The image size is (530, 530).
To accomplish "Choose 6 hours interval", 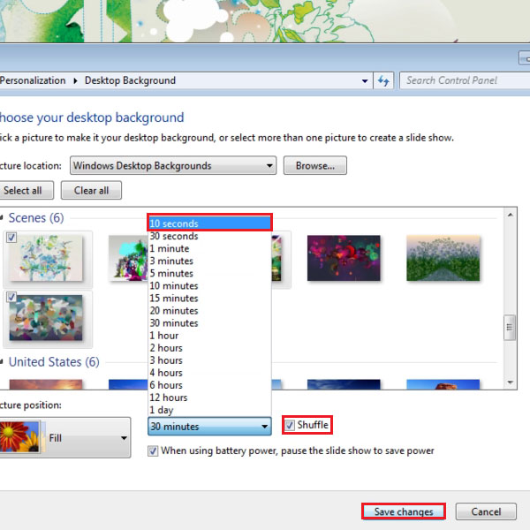I will [209, 385].
